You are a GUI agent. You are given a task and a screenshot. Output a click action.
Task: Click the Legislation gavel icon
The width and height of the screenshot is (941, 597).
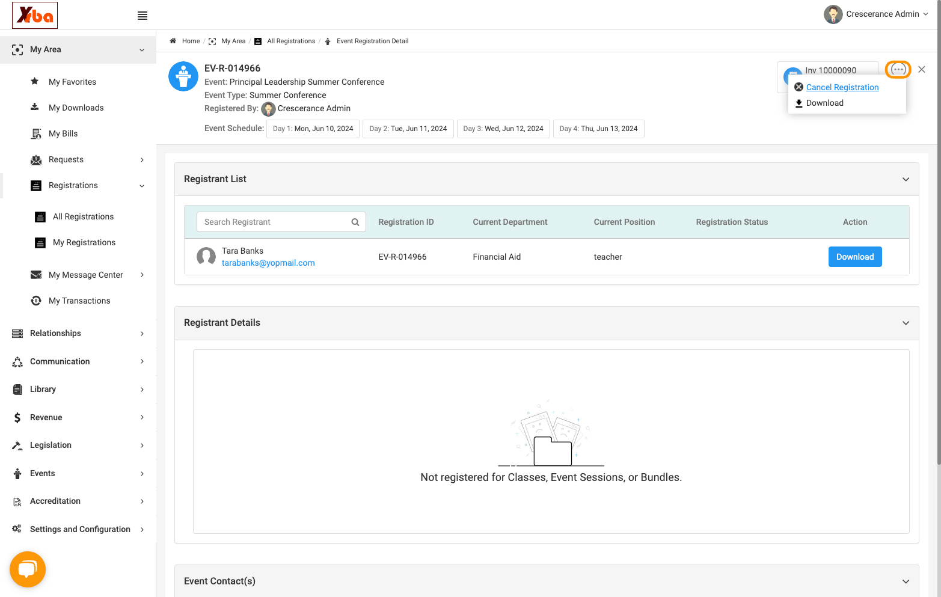[17, 445]
